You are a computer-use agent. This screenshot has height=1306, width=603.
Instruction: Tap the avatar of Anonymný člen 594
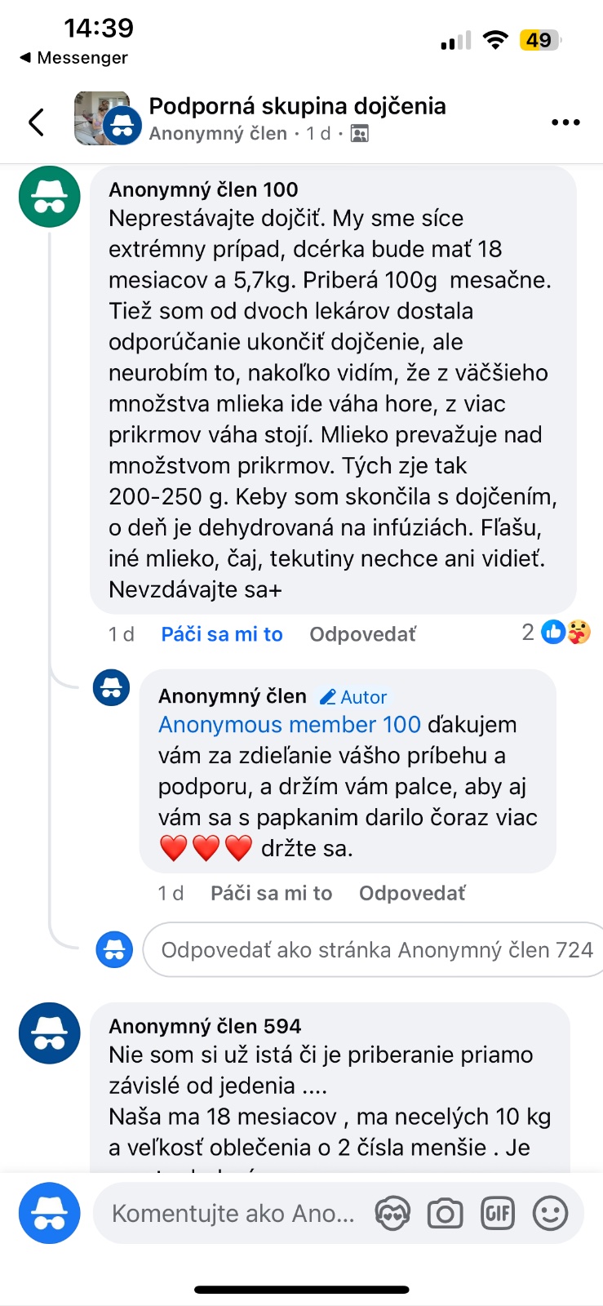(50, 1033)
